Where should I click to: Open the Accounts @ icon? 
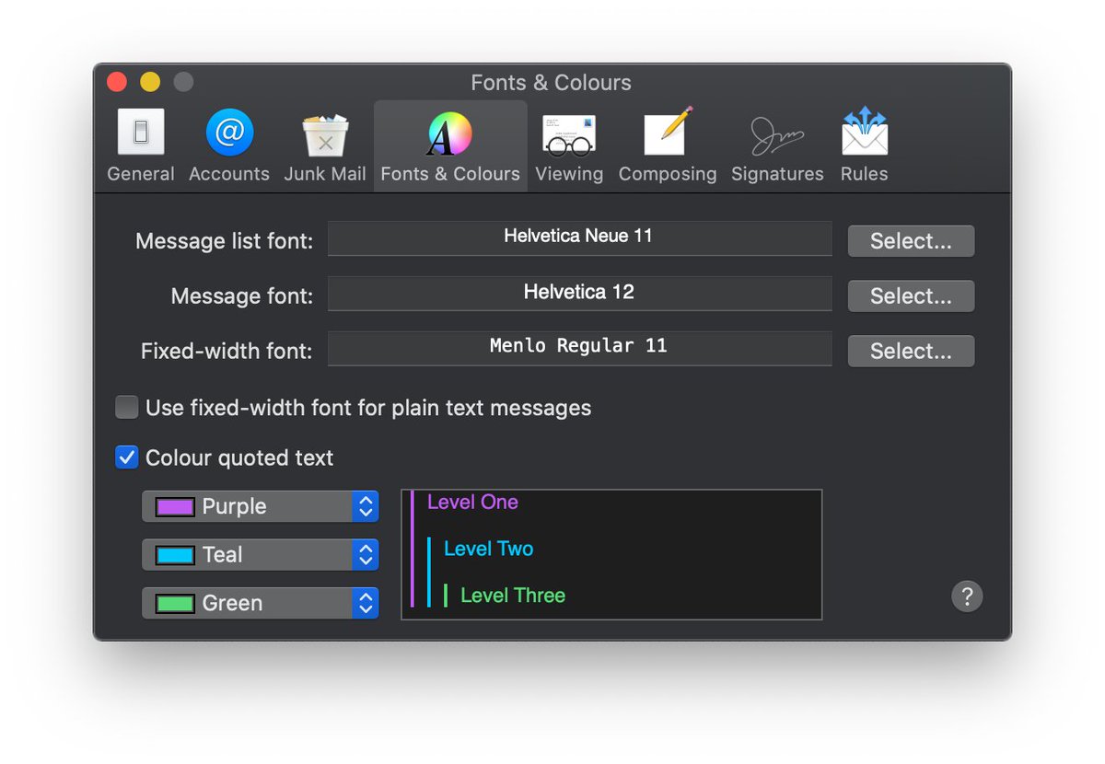(229, 133)
